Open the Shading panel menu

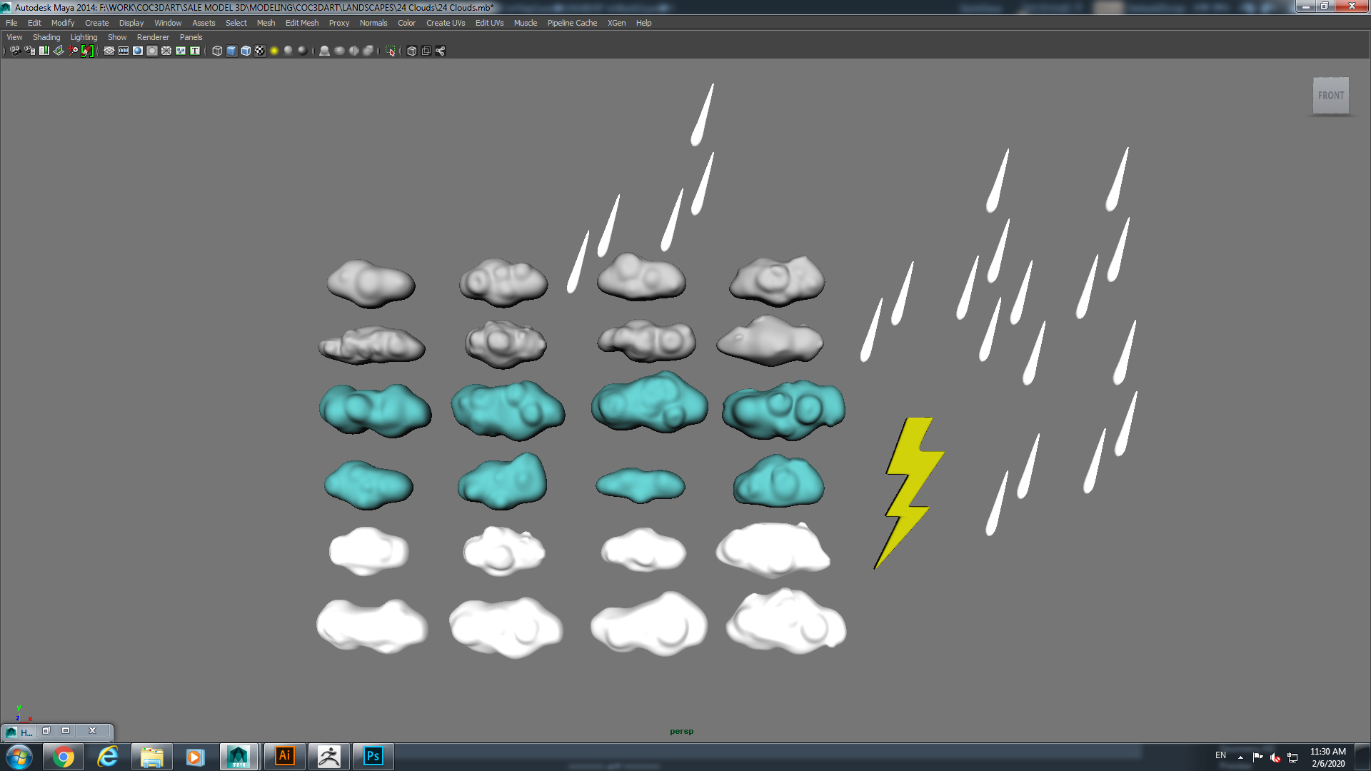coord(46,37)
